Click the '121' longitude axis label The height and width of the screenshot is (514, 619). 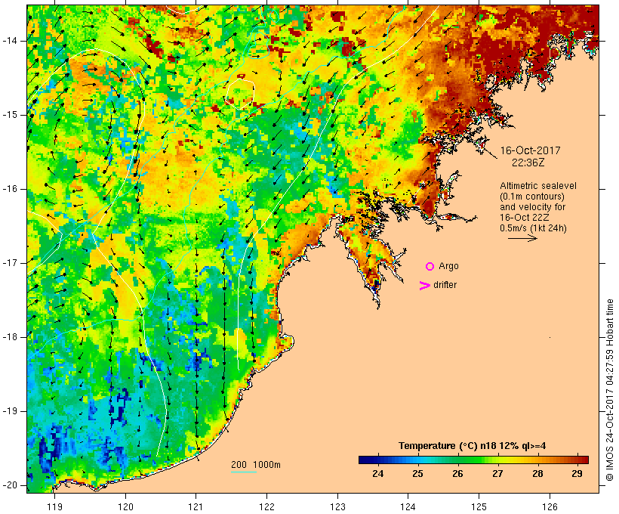click(196, 506)
